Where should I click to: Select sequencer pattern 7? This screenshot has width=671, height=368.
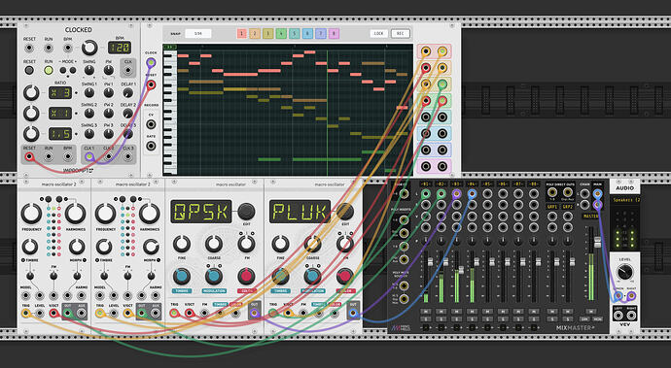321,33
